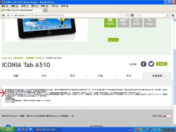Open the ZOOM magnifier button
The width and height of the screenshot is (176, 132).
point(150,23)
